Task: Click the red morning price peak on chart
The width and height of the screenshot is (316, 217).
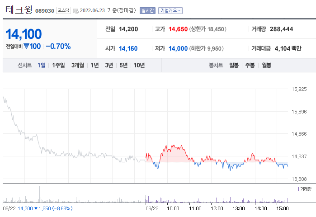Action: point(173,146)
